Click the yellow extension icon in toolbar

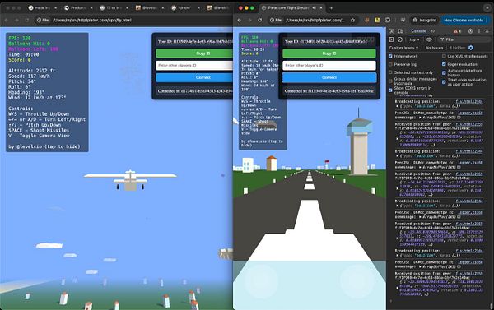pyautogui.click(x=377, y=20)
